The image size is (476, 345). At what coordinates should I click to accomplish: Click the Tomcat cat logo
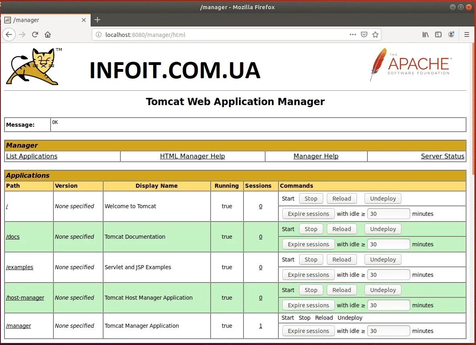34,66
